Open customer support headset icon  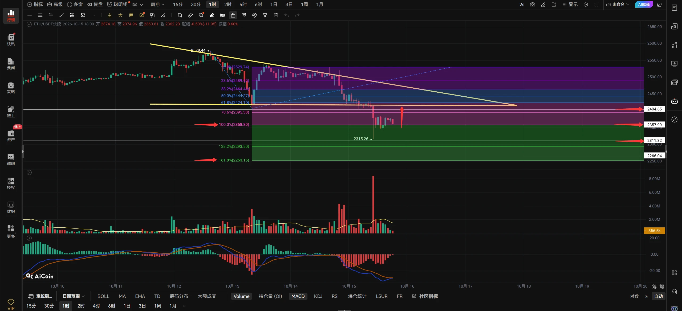click(674, 292)
